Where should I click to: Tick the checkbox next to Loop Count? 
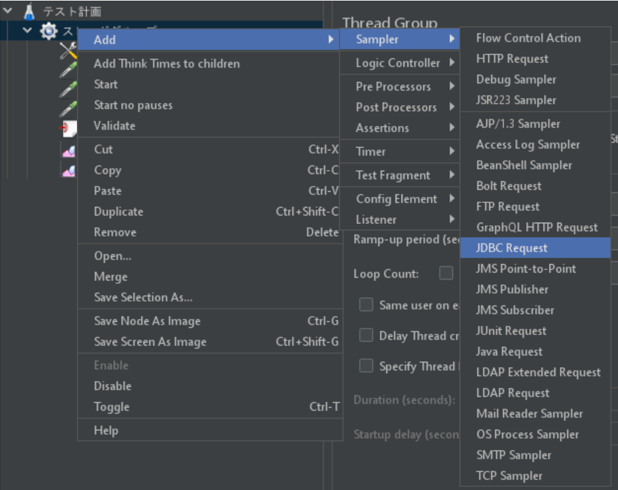point(446,273)
